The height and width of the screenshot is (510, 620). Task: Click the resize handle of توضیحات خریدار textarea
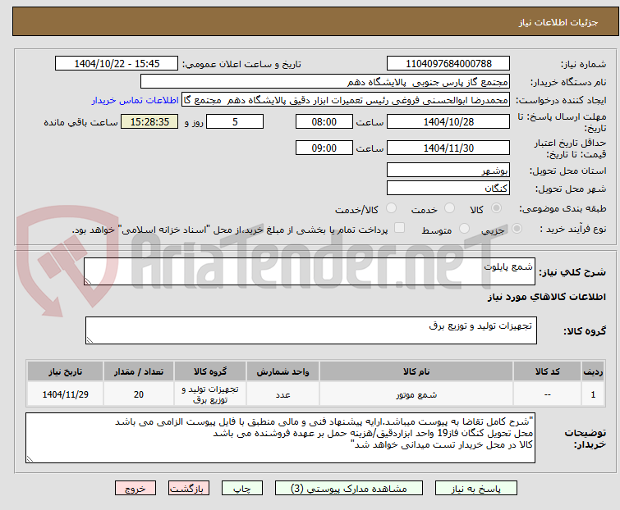pyautogui.click(x=30, y=459)
